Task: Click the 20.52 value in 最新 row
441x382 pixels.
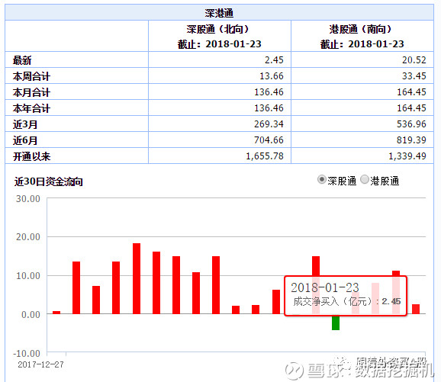Action: click(414, 60)
